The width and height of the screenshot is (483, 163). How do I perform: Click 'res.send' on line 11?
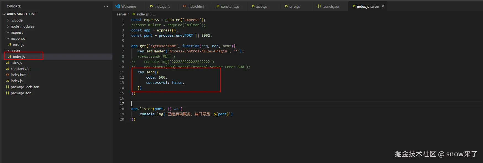[x=146, y=72]
